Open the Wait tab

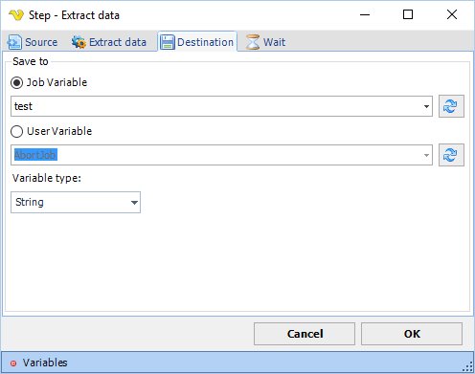[265, 42]
